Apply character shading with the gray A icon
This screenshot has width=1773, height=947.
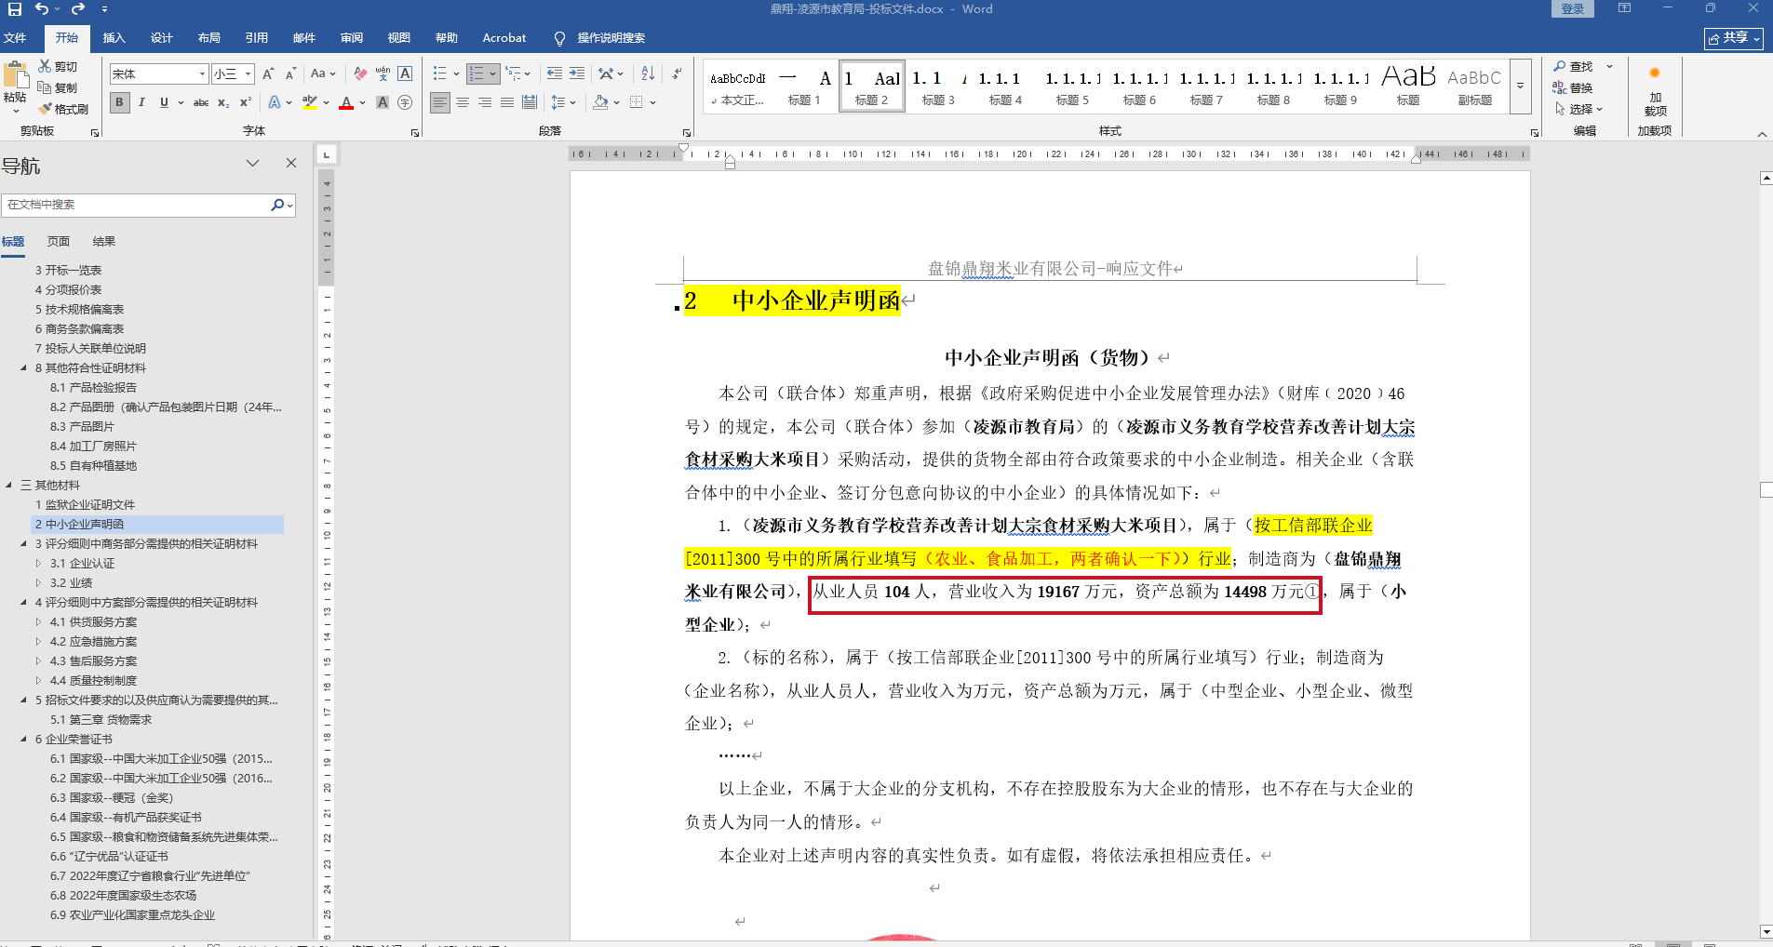383,102
